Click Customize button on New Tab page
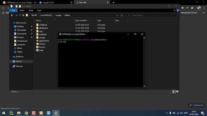The height and width of the screenshot is (116, 207). click(196, 105)
